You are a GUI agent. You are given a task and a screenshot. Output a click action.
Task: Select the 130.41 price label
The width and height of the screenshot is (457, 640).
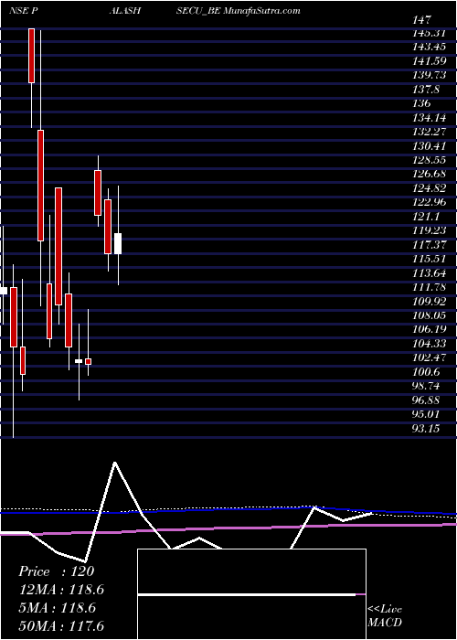pyautogui.click(x=430, y=146)
